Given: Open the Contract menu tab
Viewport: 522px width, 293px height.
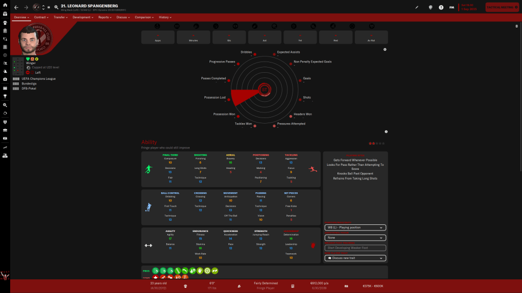Looking at the screenshot, I should (42, 17).
